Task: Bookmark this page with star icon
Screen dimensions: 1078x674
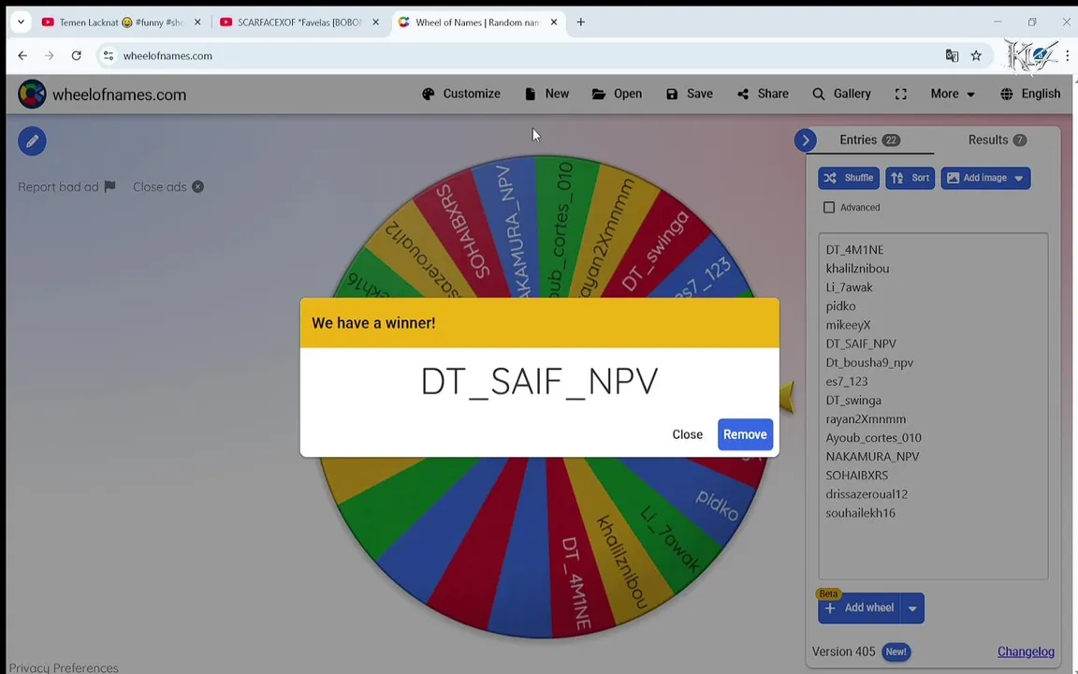Action: click(976, 56)
